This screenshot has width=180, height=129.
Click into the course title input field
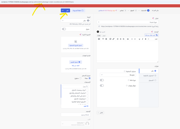127,22
